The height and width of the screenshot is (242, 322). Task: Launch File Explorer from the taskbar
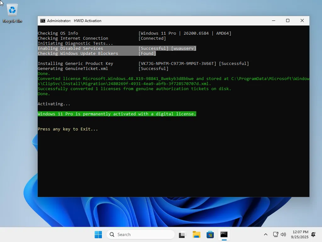coord(196,234)
